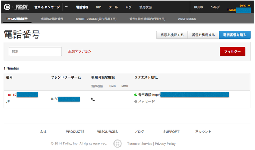Image resolution: width=255 pixels, height=150 pixels.
Task: Click the 8150 friendly name cell
Action: point(65,99)
